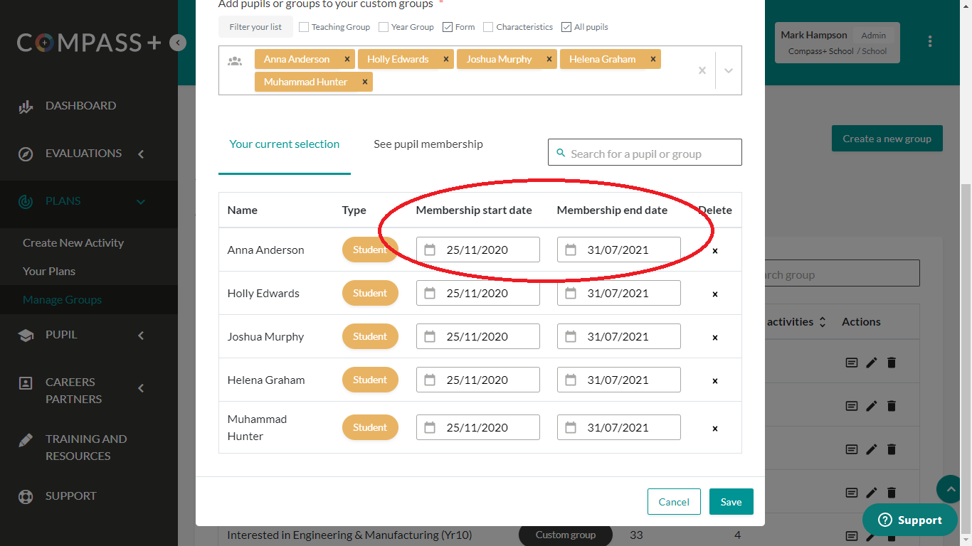Click the Save button
The height and width of the screenshot is (546, 972).
[731, 502]
